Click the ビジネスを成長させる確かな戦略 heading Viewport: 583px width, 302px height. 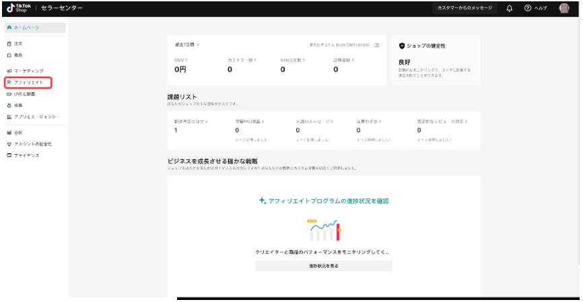(x=212, y=161)
